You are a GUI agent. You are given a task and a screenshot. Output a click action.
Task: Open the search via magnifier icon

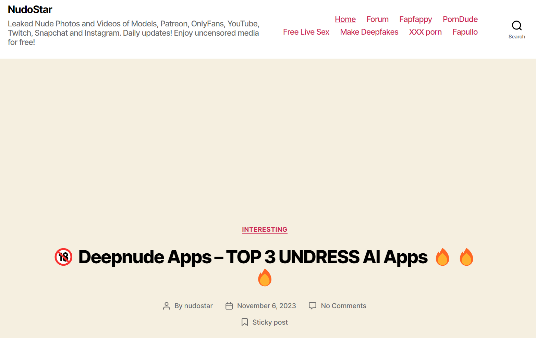[x=516, y=25]
